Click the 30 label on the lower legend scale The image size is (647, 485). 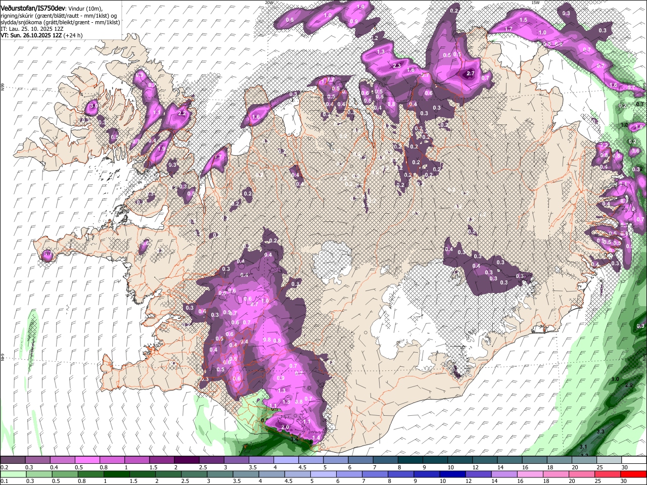(623, 481)
